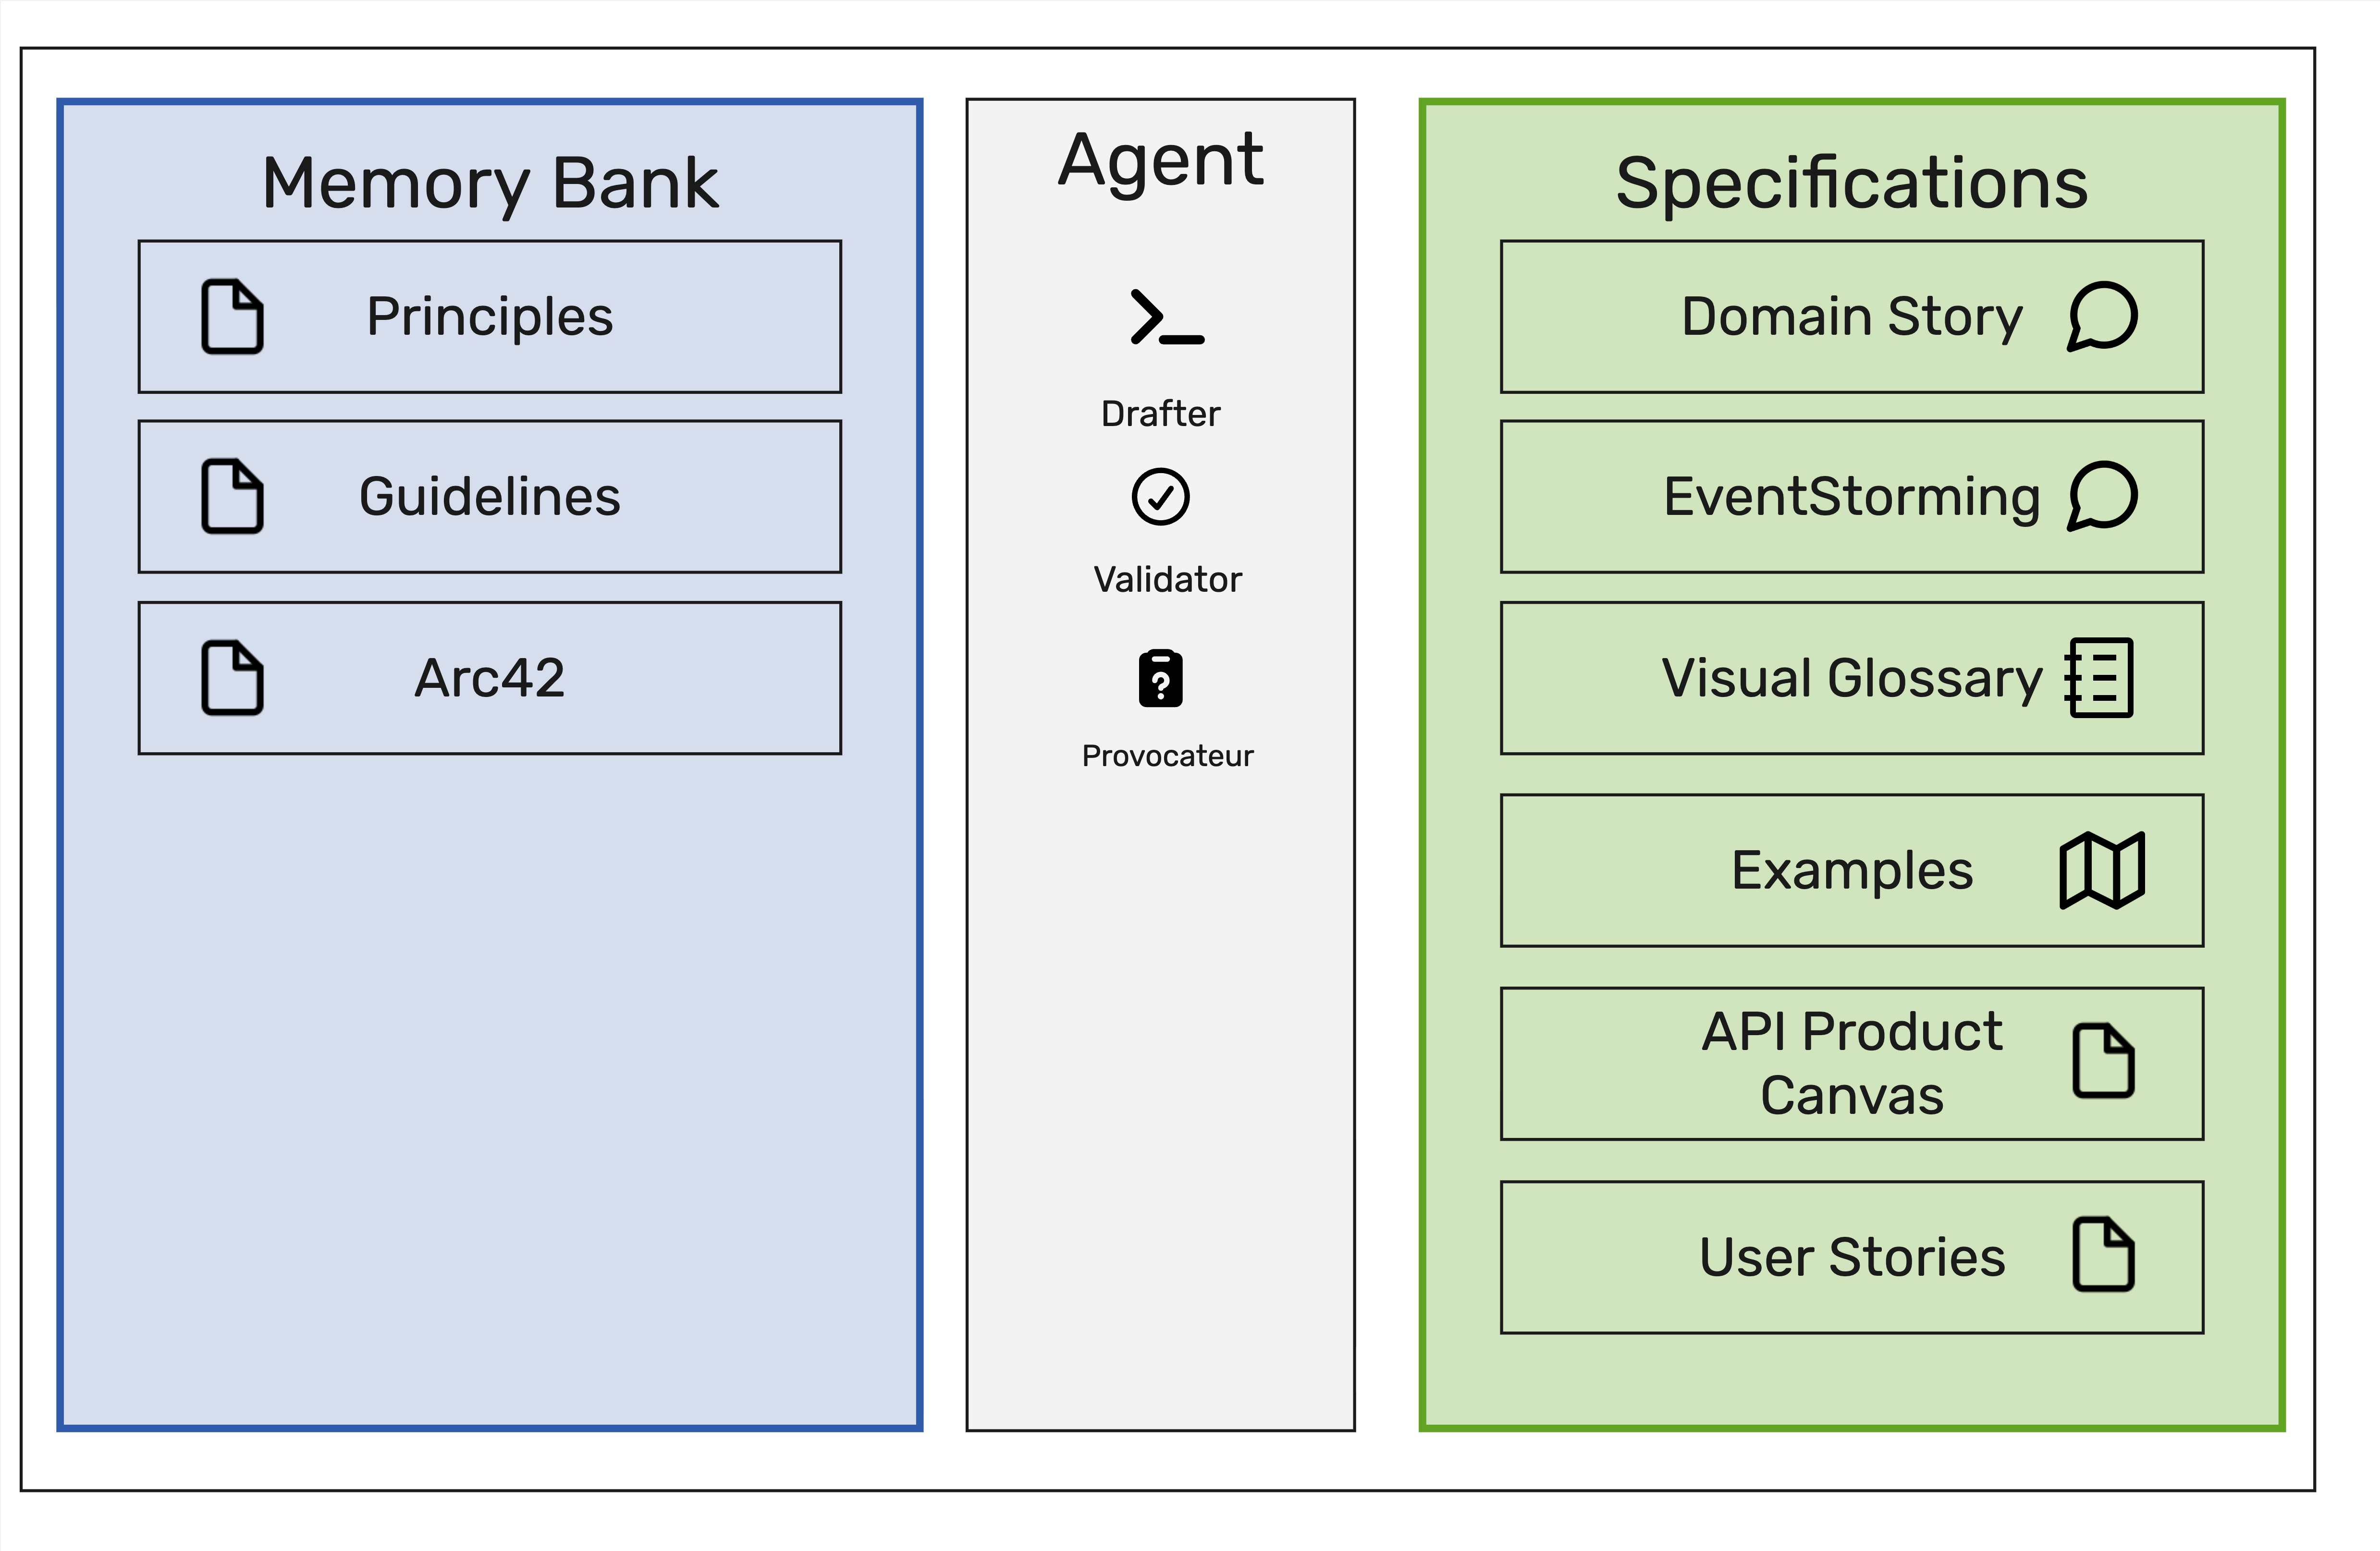Click the file icon beside Arc42
Viewport: 2380px width, 1551px height.
point(232,678)
